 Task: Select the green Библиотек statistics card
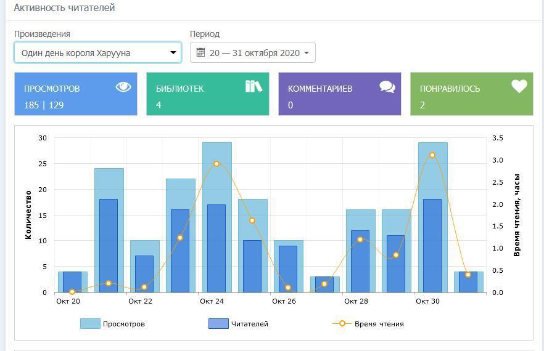coord(207,94)
